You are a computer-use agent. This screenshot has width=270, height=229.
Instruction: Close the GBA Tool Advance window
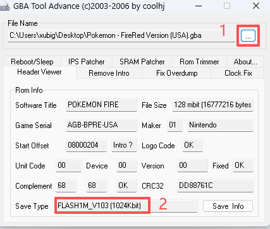pos(256,6)
